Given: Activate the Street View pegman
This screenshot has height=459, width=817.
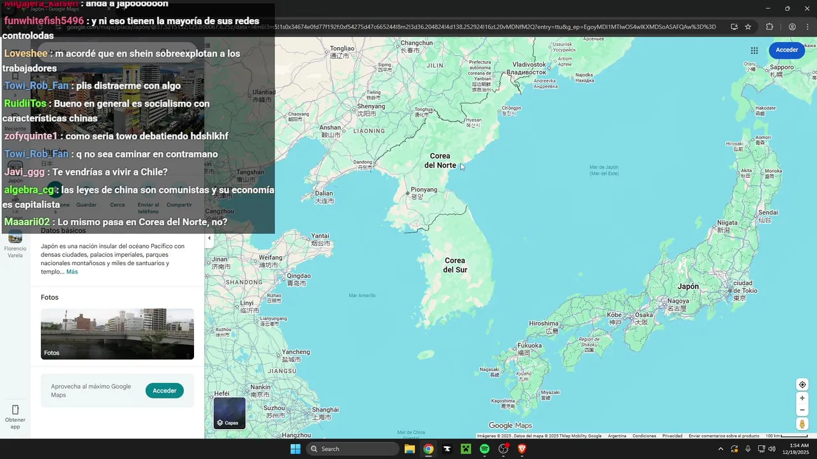Looking at the screenshot, I should tap(802, 424).
